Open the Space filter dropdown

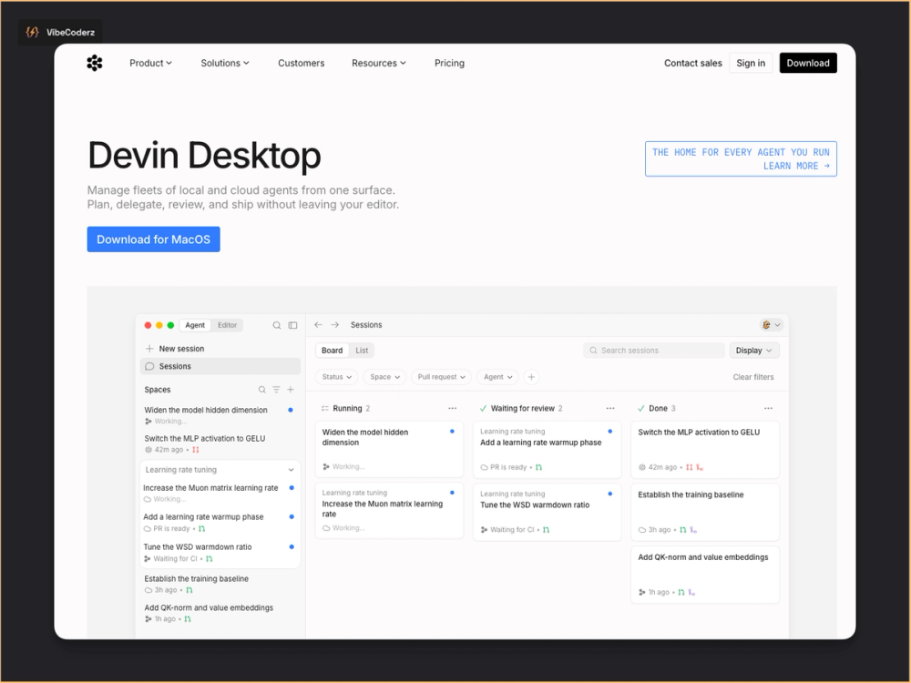tap(384, 377)
